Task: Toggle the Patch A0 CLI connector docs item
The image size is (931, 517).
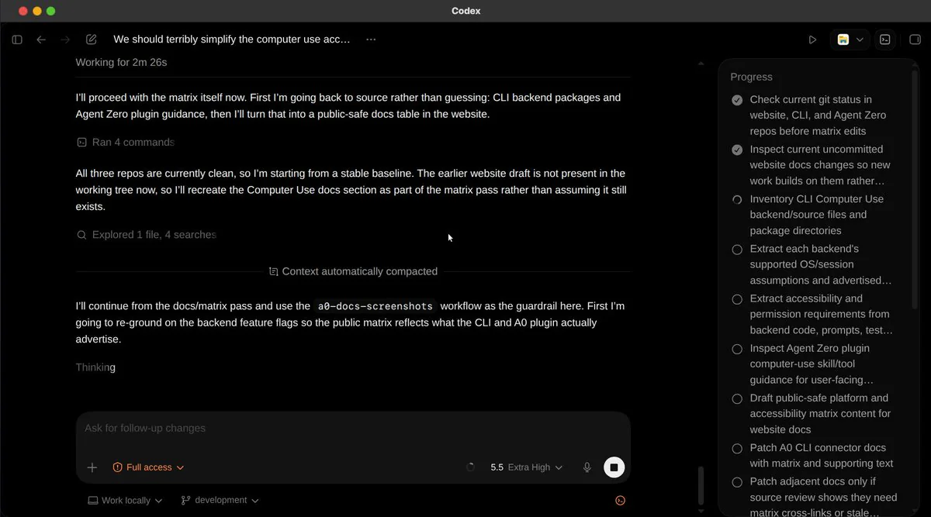Action: click(737, 448)
